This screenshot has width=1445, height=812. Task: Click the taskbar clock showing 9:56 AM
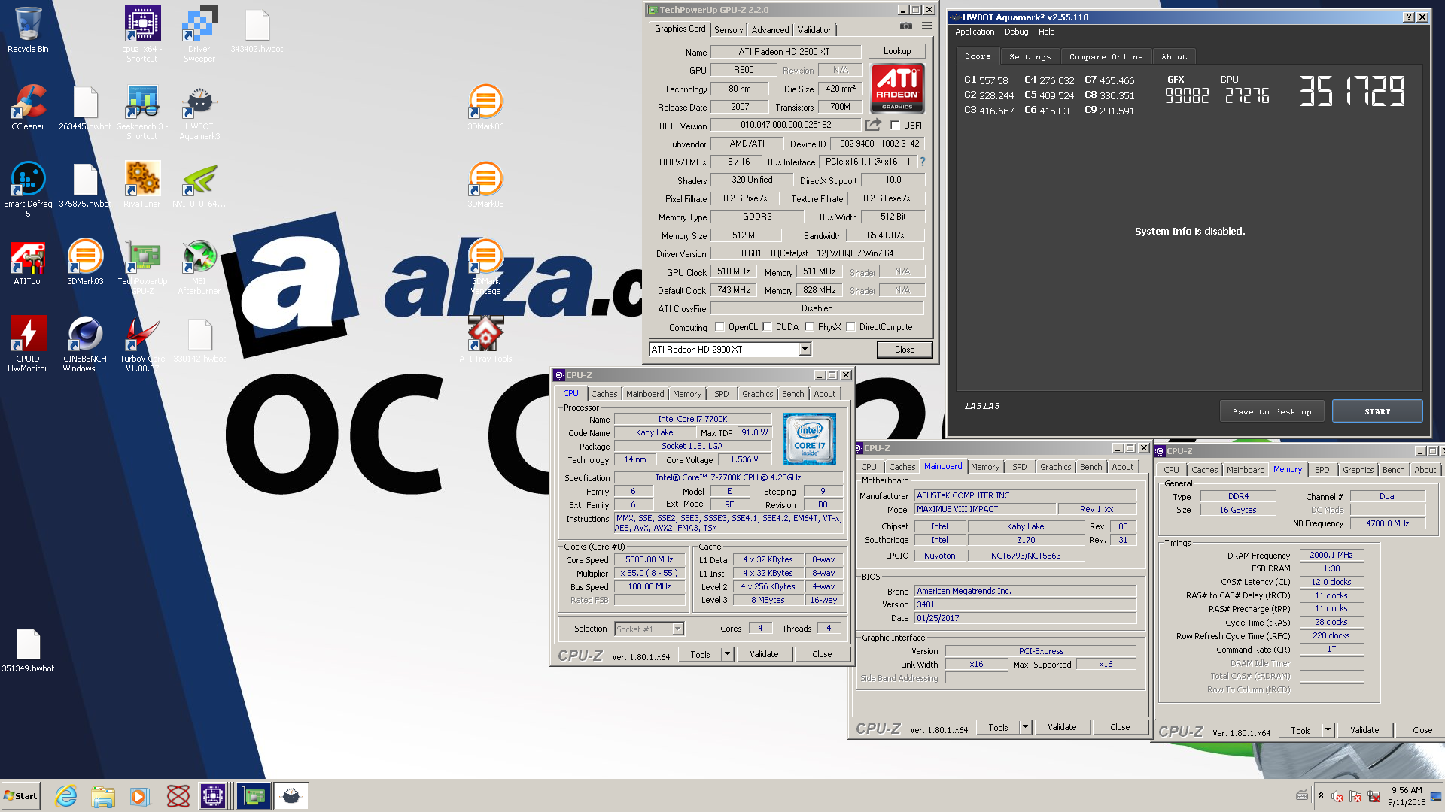coord(1407,796)
